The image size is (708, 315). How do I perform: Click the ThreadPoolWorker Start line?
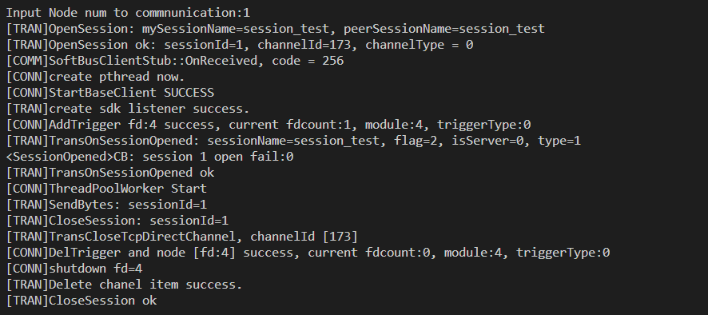coord(106,189)
